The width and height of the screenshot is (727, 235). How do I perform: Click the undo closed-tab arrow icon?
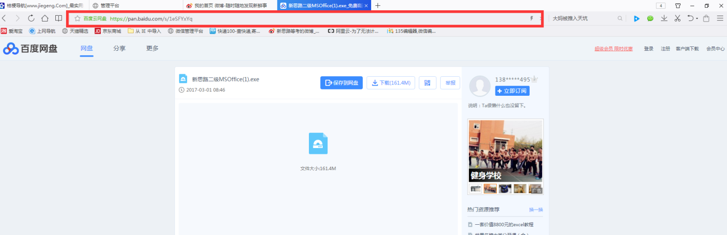click(x=690, y=19)
